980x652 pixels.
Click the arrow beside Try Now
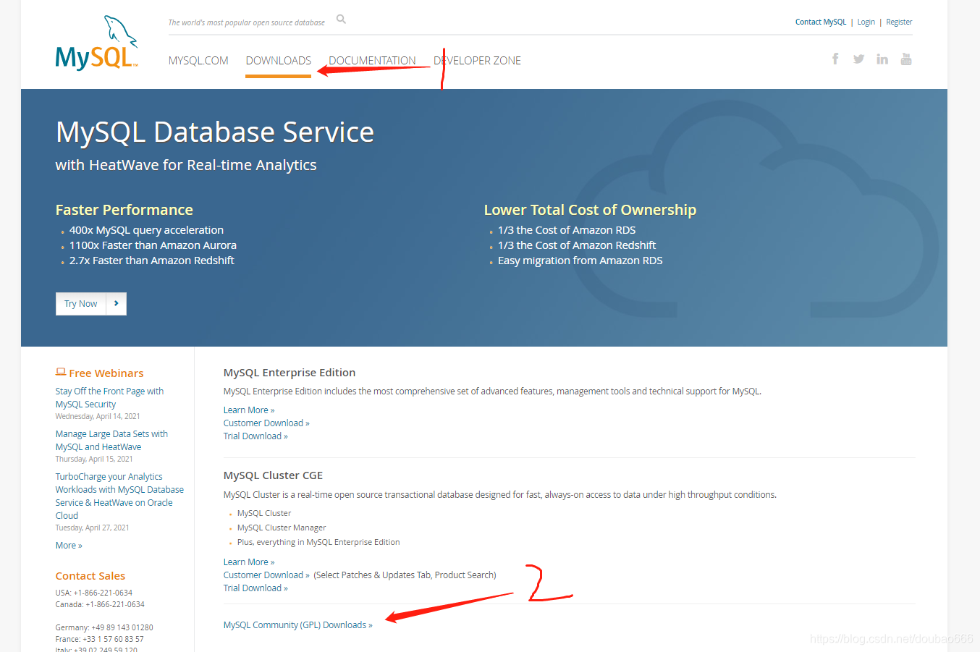click(x=117, y=304)
